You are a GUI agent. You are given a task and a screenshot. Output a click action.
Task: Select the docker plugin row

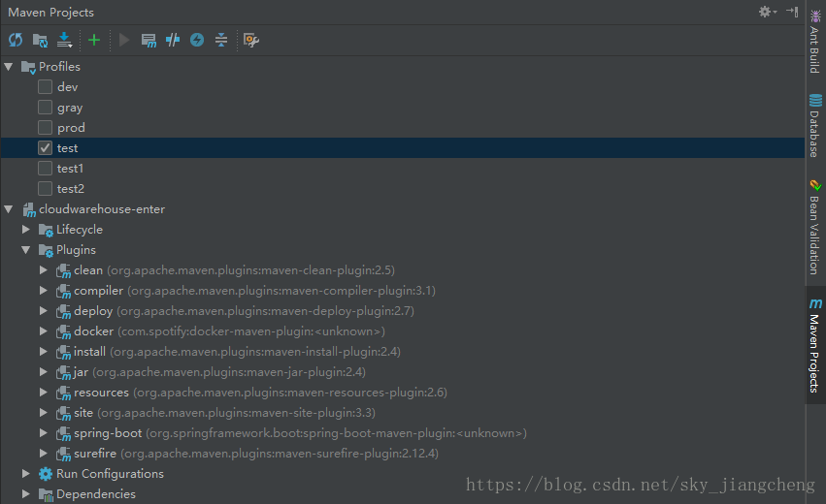click(403, 331)
